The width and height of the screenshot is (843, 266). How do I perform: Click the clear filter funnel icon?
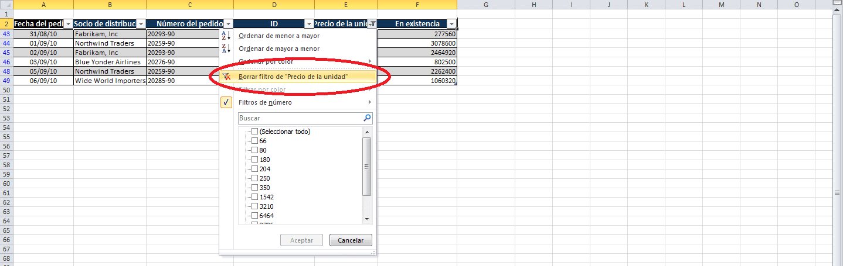[227, 77]
